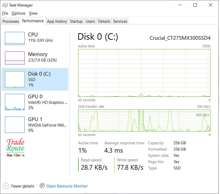Click the Resource Monitor icon

(42, 186)
